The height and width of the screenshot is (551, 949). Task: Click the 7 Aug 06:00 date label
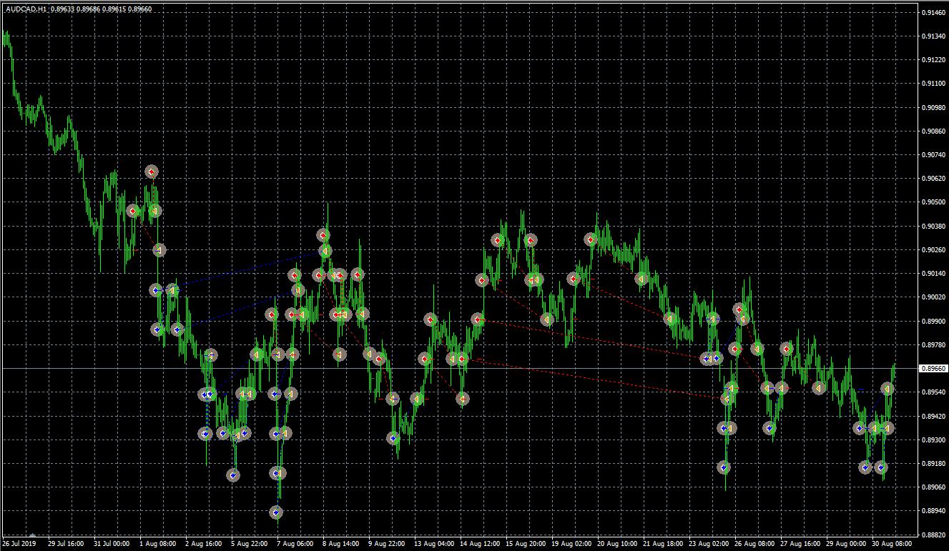295,544
